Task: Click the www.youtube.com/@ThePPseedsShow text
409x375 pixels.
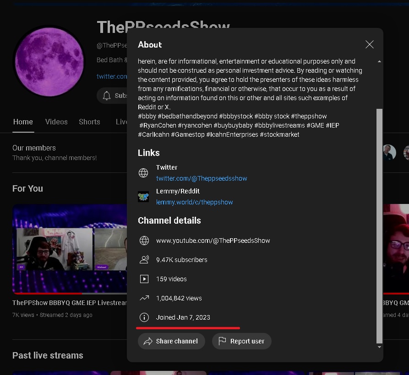Action: 213,241
